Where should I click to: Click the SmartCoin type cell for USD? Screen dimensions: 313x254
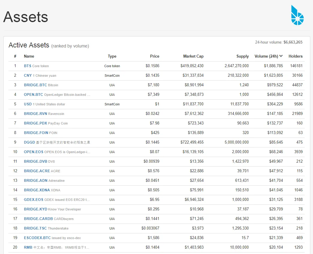(x=112, y=104)
